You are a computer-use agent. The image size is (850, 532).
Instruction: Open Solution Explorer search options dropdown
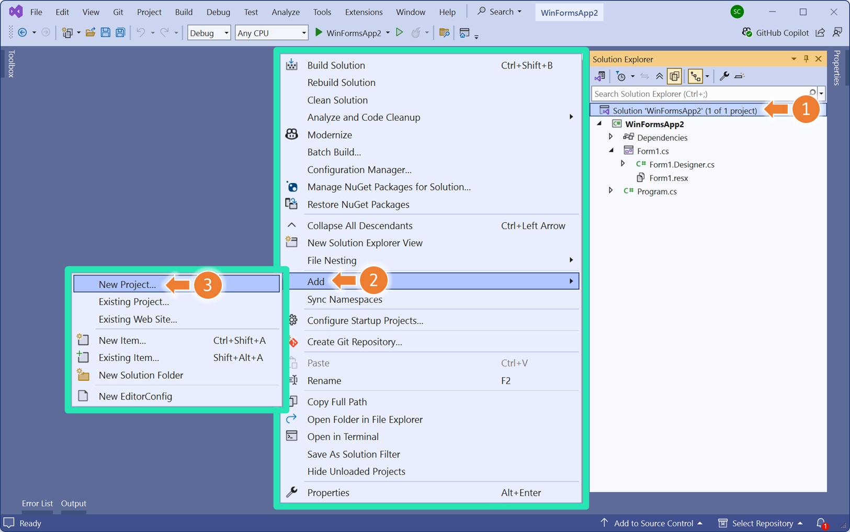pos(821,94)
